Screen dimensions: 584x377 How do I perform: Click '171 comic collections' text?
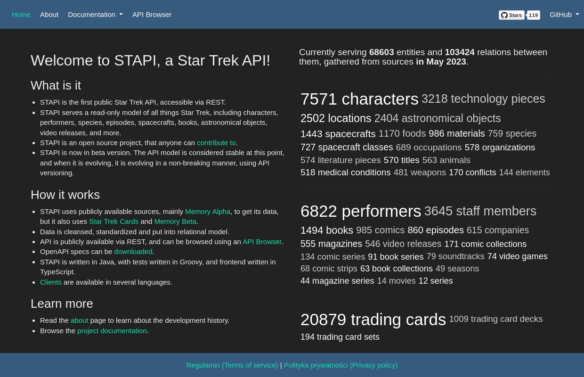pyautogui.click(x=486, y=244)
